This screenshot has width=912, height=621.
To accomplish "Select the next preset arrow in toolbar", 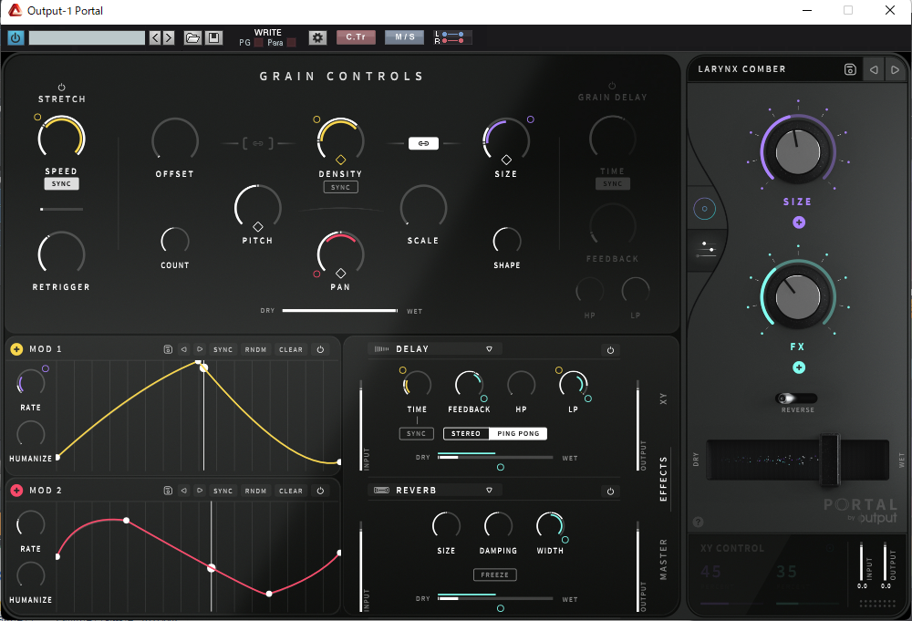I will pyautogui.click(x=169, y=37).
